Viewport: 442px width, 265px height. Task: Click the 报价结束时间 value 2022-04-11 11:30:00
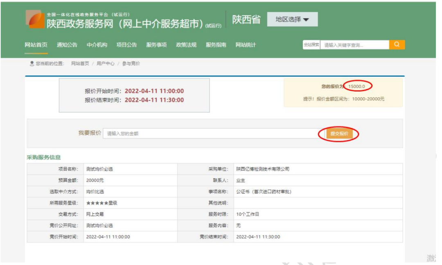(154, 100)
